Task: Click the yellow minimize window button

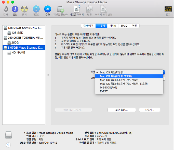Action: (x=8, y=2)
